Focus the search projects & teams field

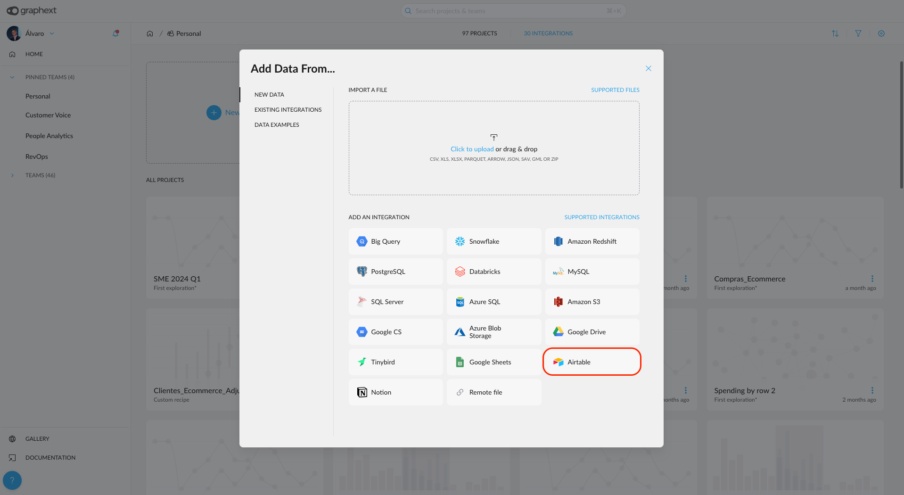click(x=513, y=11)
